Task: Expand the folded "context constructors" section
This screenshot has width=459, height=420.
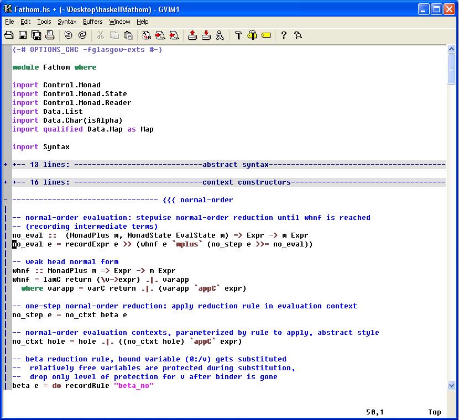Action: tap(6, 182)
